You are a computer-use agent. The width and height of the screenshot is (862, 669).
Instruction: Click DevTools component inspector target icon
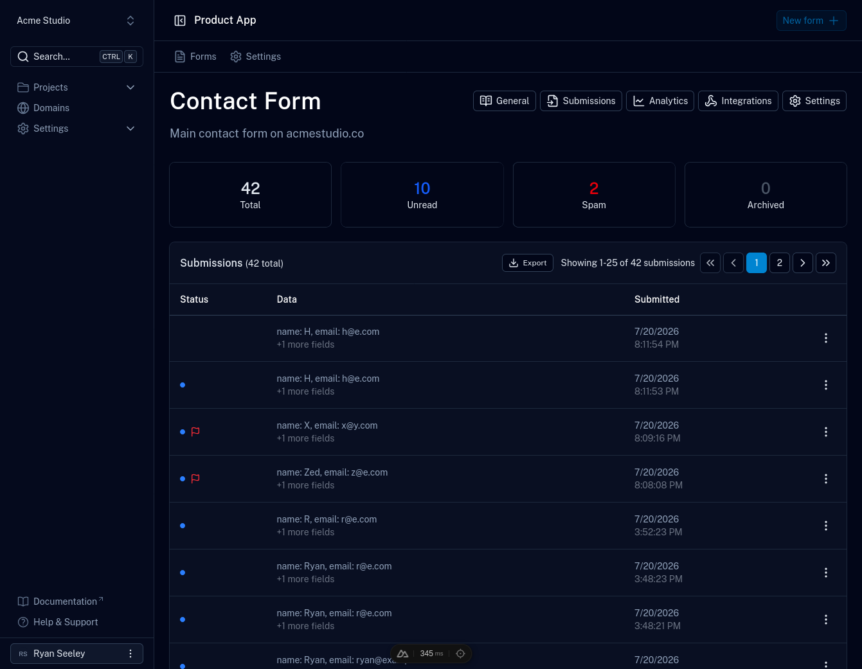click(x=460, y=654)
